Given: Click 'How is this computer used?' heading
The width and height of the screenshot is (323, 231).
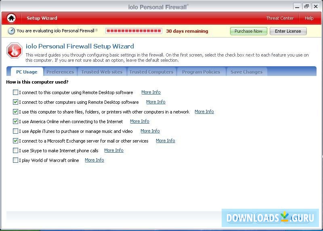Looking at the screenshot, I should pos(37,82).
